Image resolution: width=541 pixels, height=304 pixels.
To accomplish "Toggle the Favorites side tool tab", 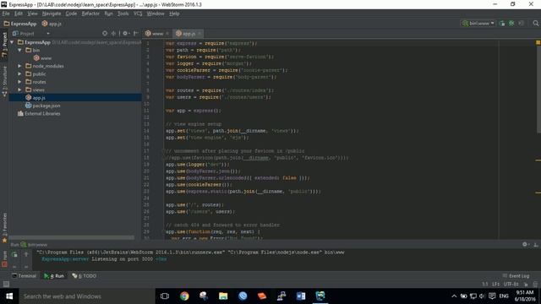I will [x=4, y=228].
